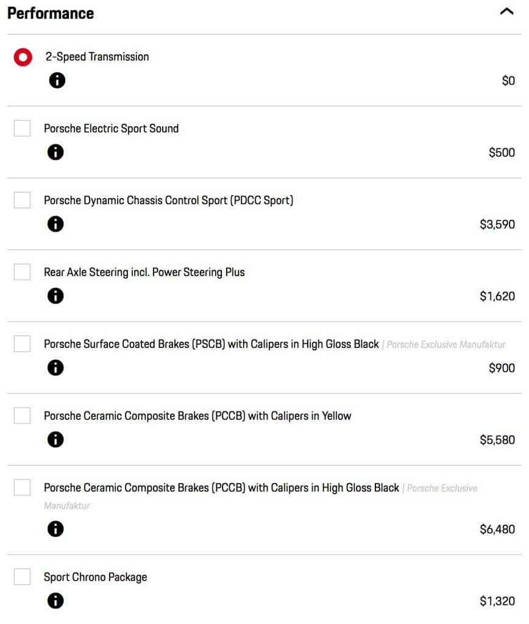Enable PCCB High Gloss Black checkbox
Screen dimensions: 529x624
22,487
